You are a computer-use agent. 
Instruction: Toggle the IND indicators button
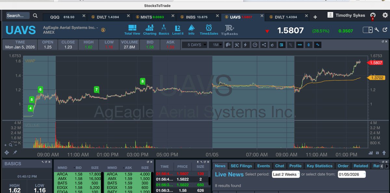pos(300,45)
